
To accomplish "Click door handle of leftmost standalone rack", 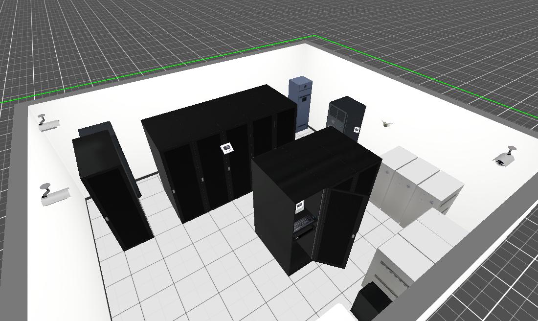I will [107, 219].
